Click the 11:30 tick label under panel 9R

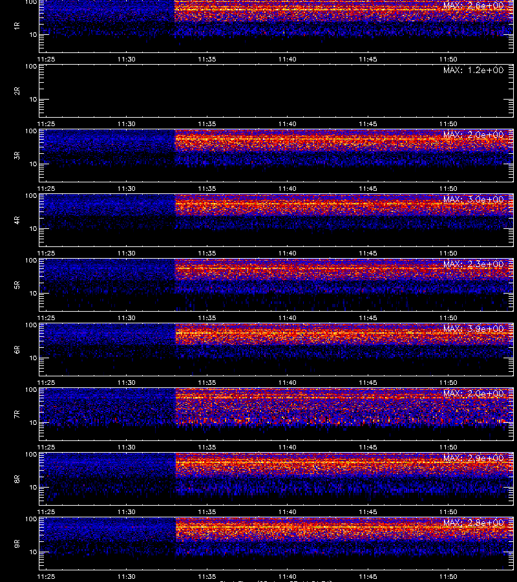tap(127, 576)
